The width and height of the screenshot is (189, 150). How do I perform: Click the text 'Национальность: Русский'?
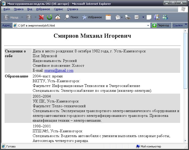click(55, 61)
